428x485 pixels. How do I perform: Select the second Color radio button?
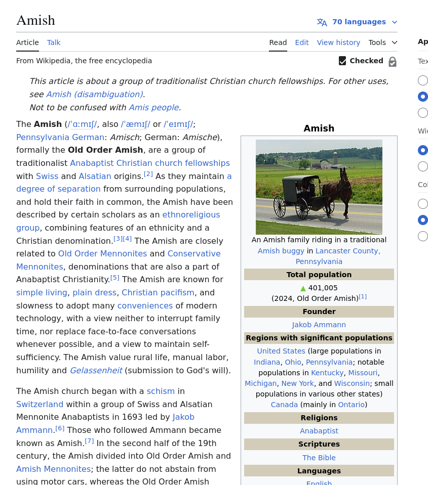click(x=423, y=220)
